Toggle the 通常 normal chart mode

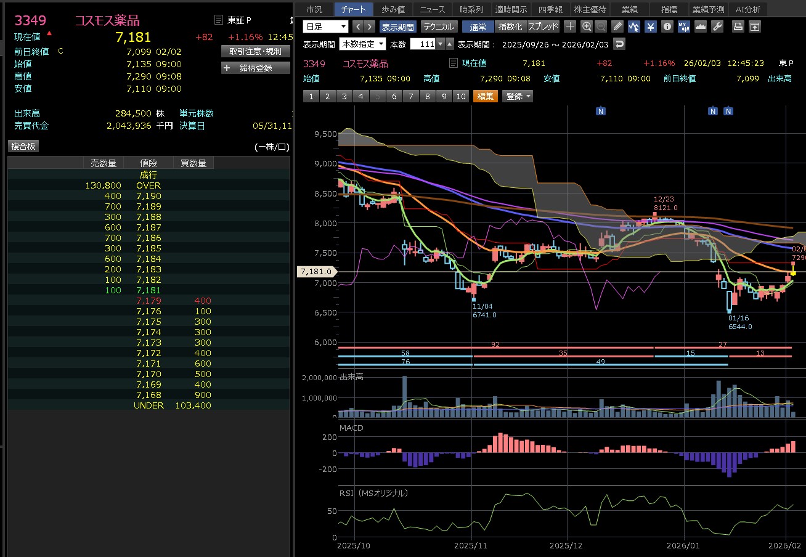click(x=478, y=26)
